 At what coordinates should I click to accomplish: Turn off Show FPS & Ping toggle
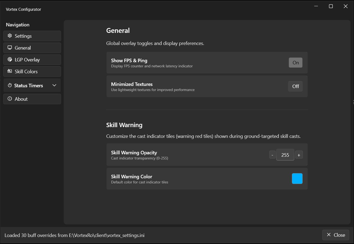(x=296, y=63)
